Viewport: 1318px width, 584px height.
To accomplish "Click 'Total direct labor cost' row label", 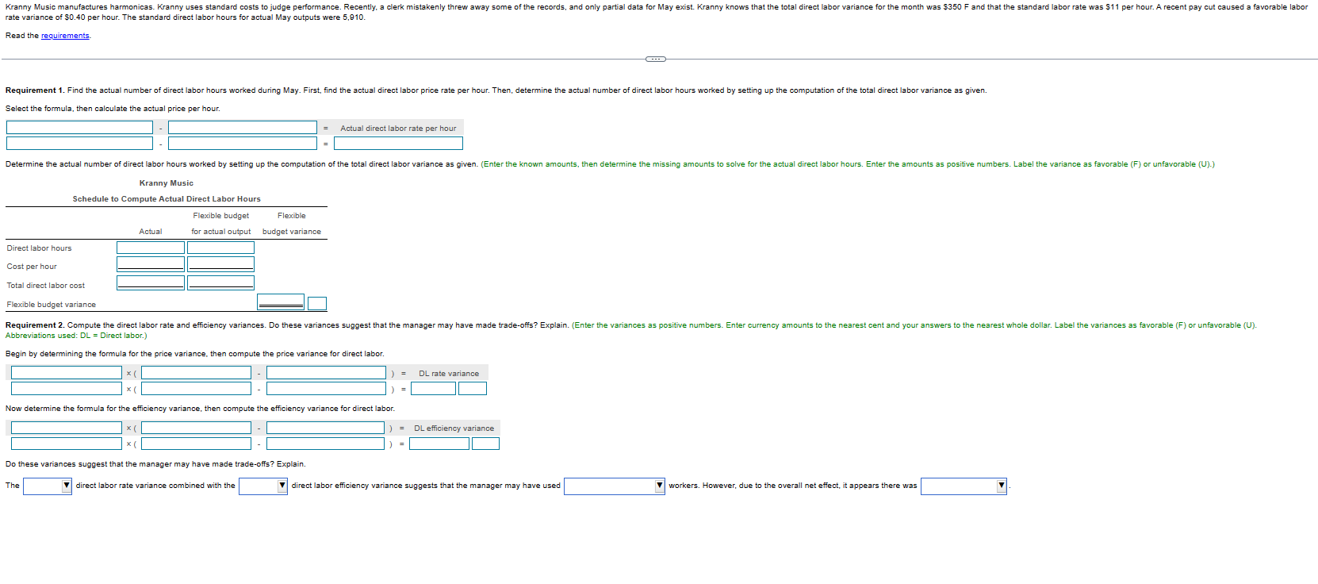I will [46, 286].
